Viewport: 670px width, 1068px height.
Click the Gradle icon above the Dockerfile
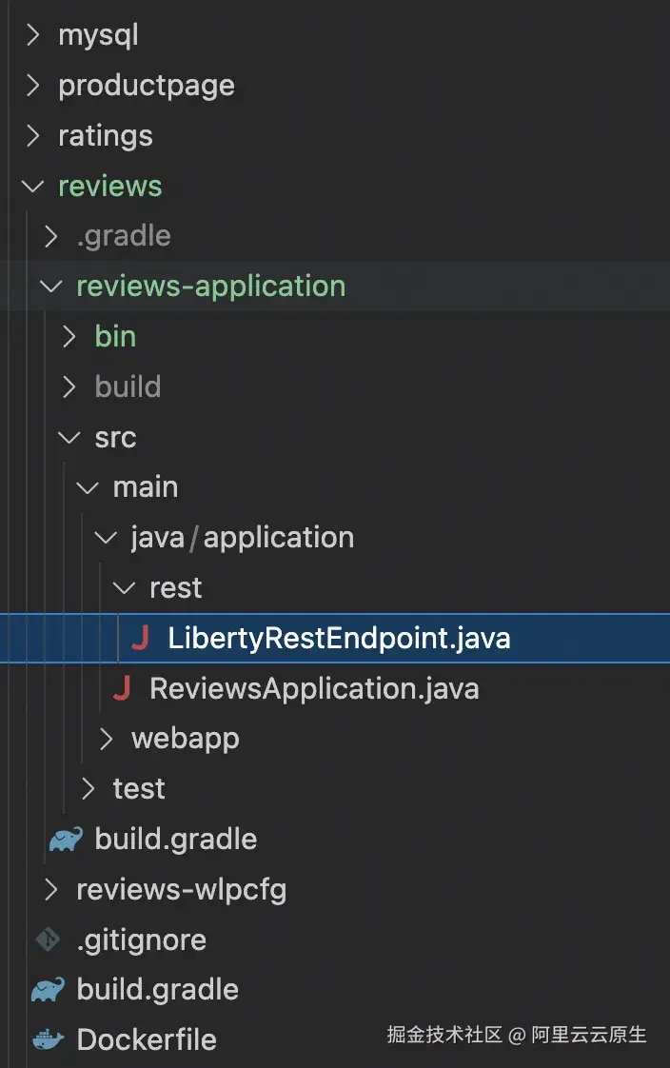[x=49, y=990]
